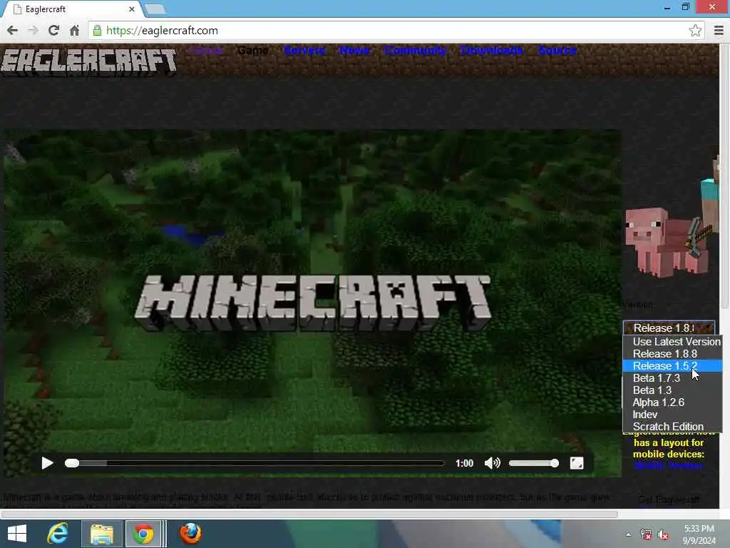
Task: Click the vertical page scrollbar
Action: [724, 177]
